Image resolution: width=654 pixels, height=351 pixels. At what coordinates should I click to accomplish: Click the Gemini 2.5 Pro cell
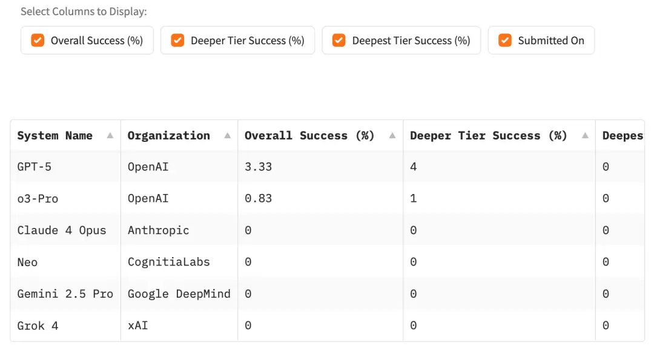(65, 294)
